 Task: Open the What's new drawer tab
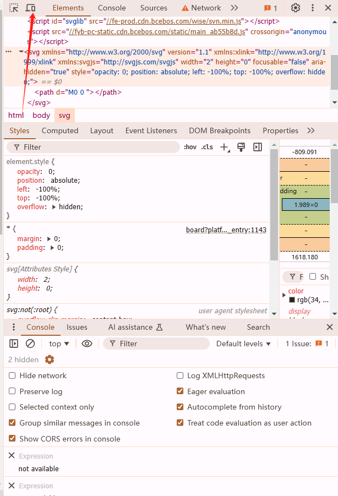click(x=206, y=327)
